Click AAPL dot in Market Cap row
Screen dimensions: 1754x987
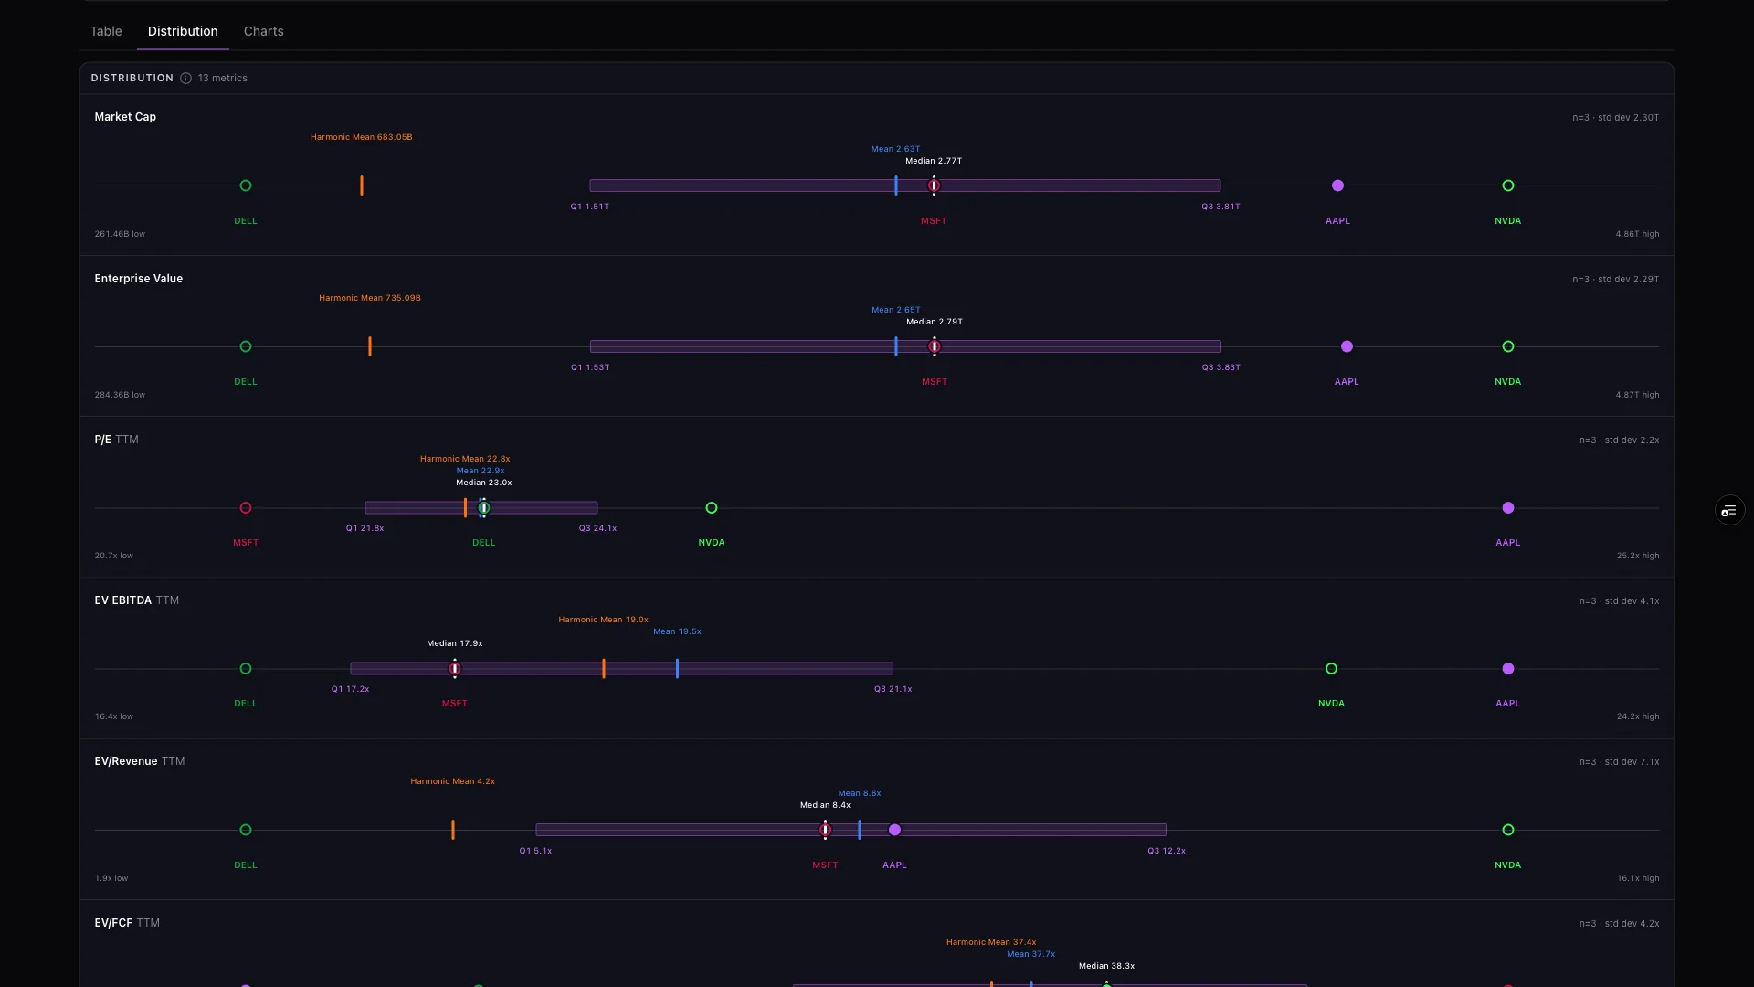tap(1337, 186)
